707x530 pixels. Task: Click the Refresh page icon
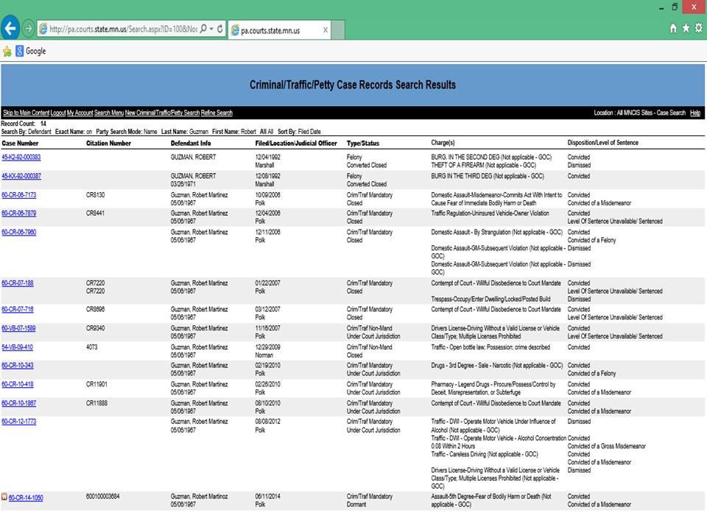coord(220,29)
